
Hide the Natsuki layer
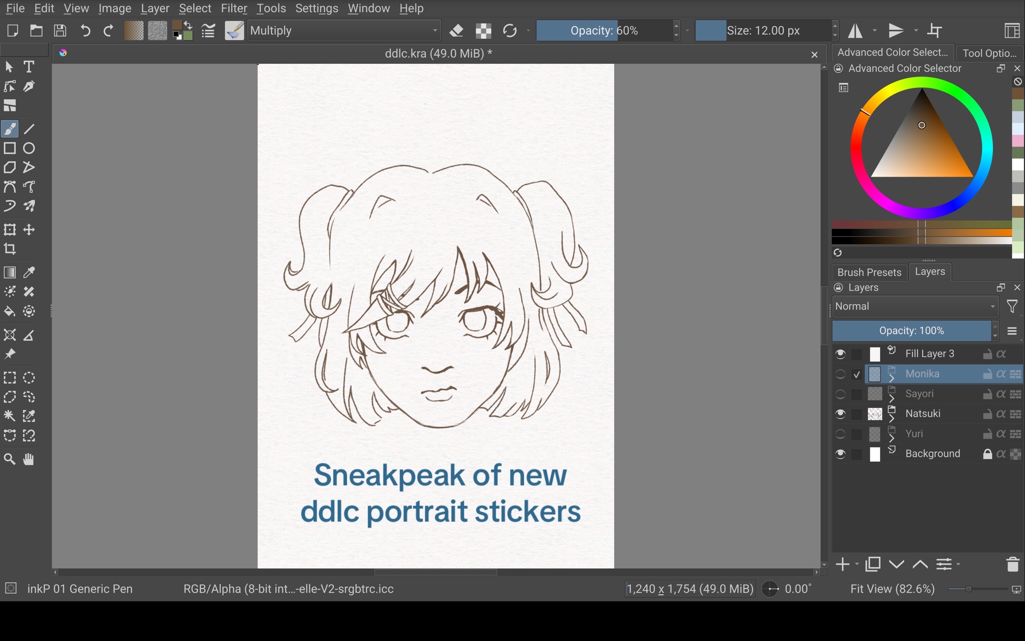840,414
